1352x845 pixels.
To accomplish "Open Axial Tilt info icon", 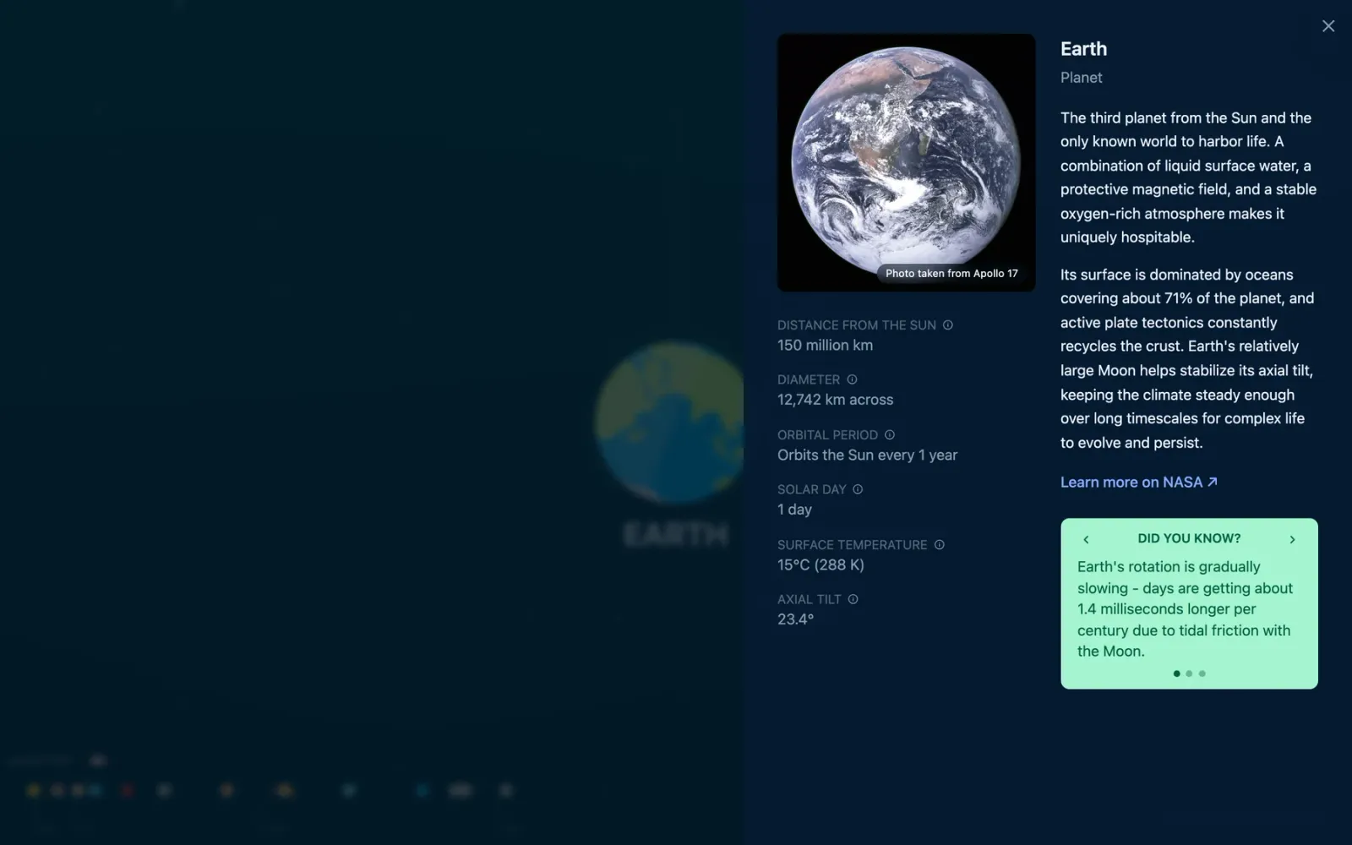I will click(x=853, y=599).
